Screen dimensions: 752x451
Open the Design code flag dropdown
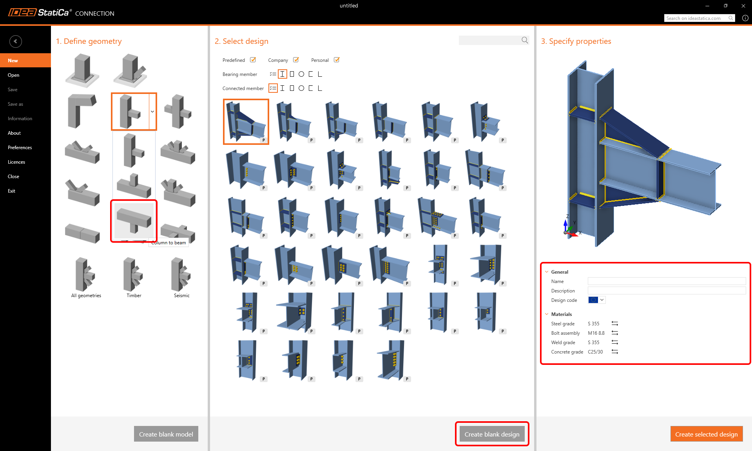coord(597,300)
